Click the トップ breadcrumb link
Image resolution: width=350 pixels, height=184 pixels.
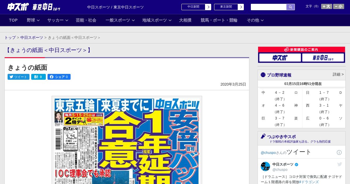tap(10, 38)
